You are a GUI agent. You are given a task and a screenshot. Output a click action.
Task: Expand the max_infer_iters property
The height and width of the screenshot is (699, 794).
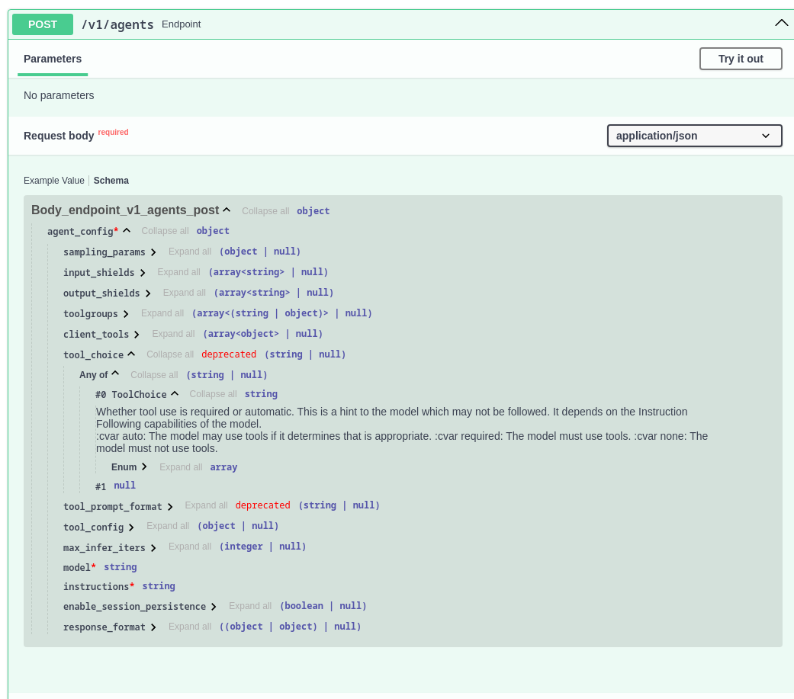(153, 548)
